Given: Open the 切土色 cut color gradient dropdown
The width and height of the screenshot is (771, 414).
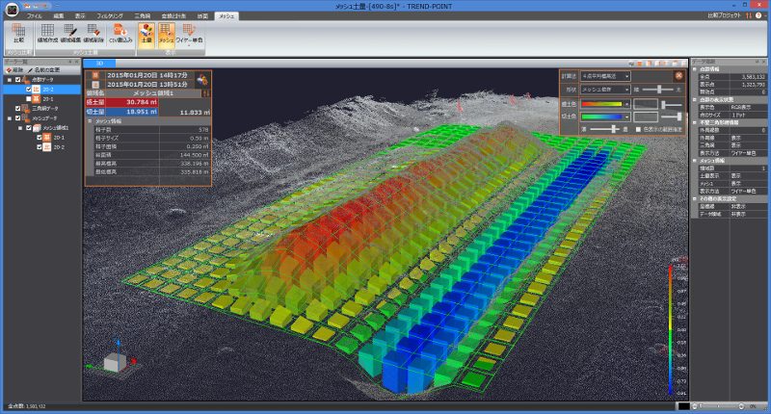Looking at the screenshot, I should point(605,116).
